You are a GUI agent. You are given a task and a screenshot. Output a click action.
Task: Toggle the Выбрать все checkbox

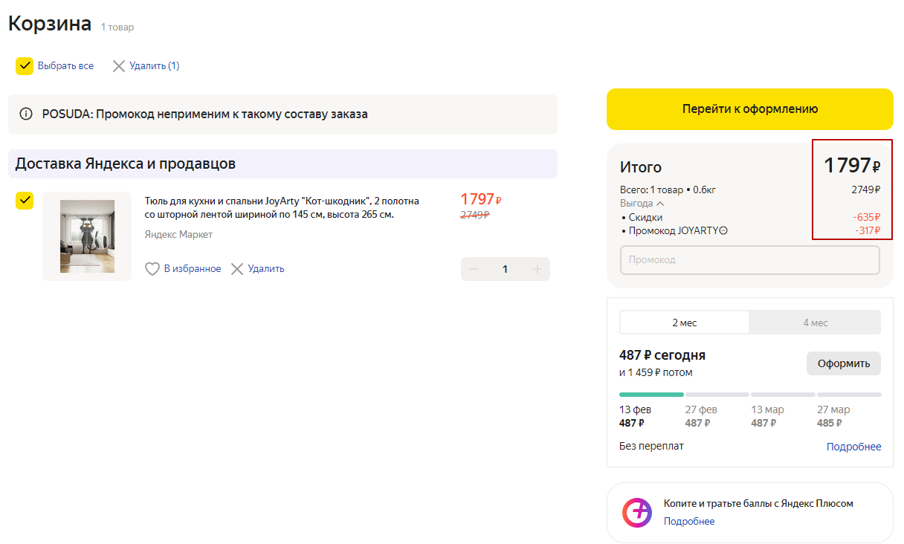pyautogui.click(x=25, y=66)
